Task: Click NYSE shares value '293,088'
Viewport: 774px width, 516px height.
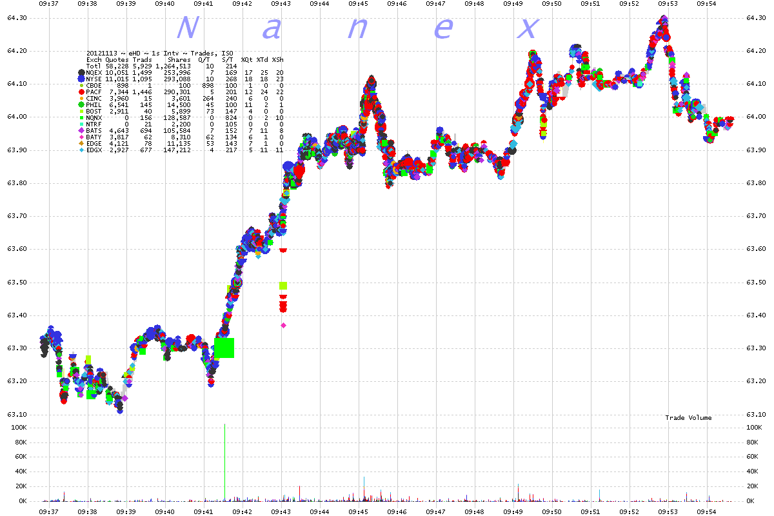Action: point(177,79)
